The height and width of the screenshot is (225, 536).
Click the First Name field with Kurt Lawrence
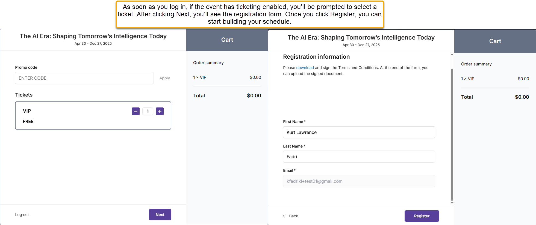click(359, 132)
